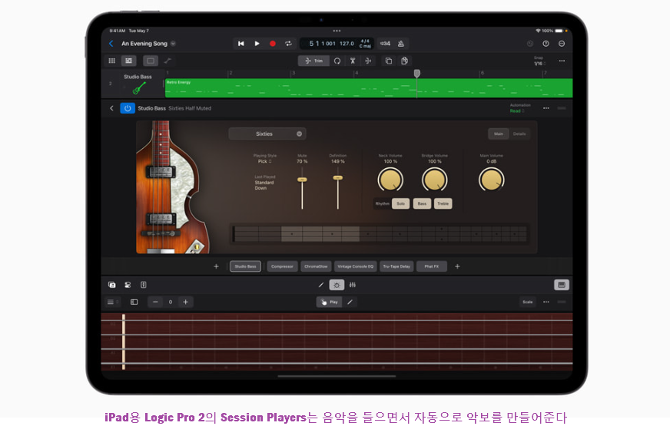Start playback with the Play button
The width and height of the screenshot is (670, 426).
[x=257, y=44]
